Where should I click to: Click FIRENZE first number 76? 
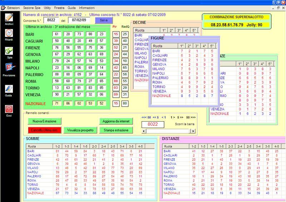(57, 48)
